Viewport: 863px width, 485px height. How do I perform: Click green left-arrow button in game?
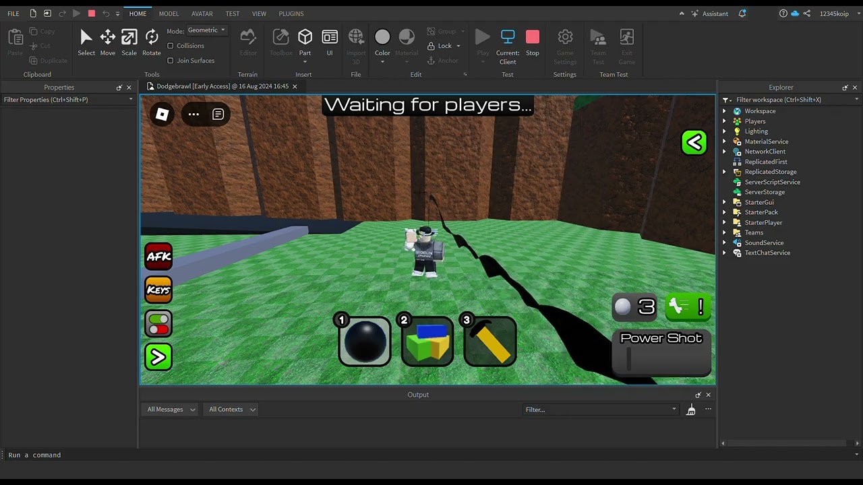pyautogui.click(x=694, y=142)
